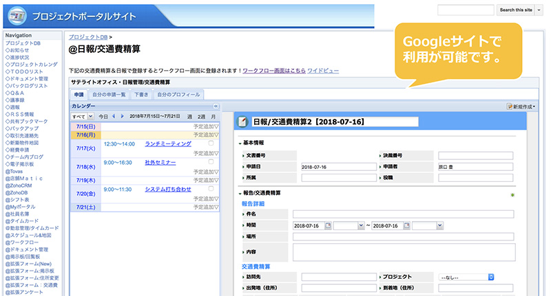The image size is (551, 296).
Task: Click the 場所 input field
Action: (403, 236)
